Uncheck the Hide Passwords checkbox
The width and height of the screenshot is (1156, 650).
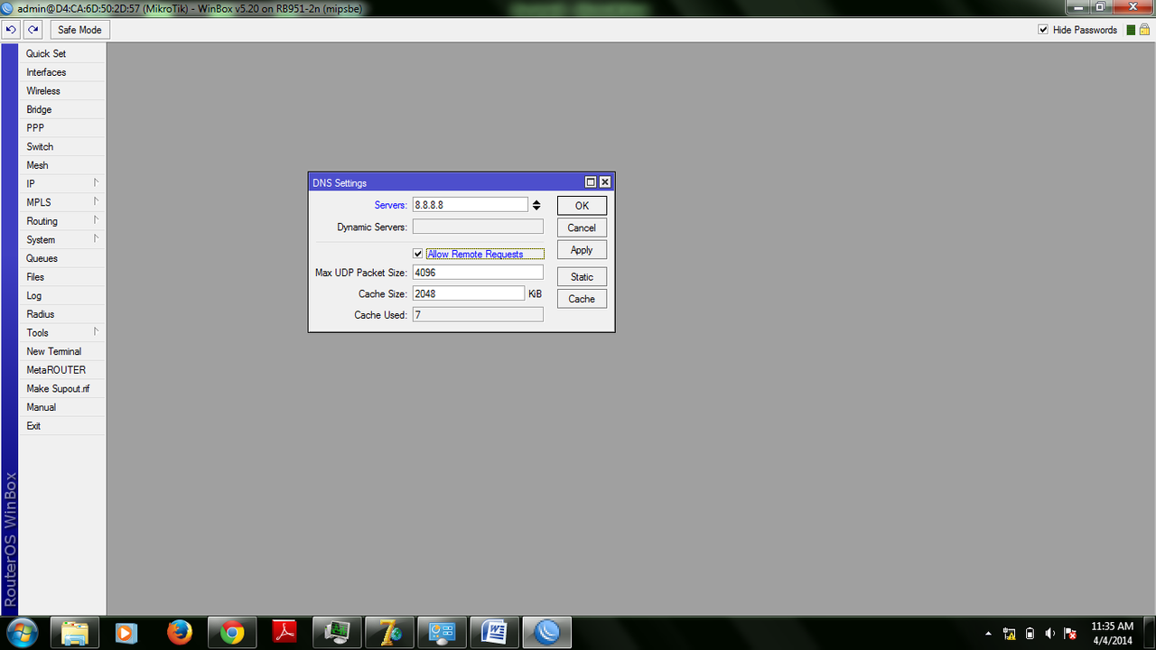click(x=1043, y=30)
